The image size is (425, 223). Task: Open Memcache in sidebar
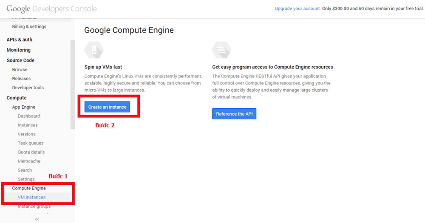(29, 161)
